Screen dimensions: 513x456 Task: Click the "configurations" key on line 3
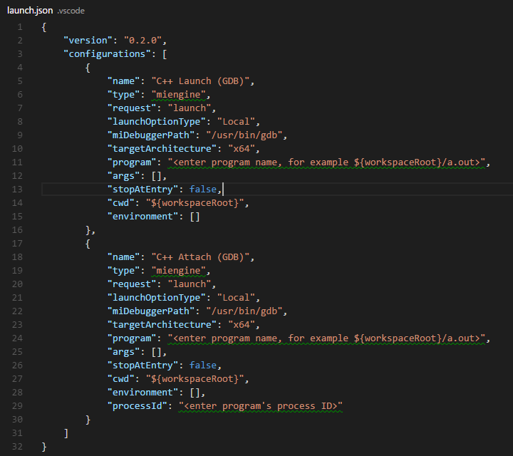pos(105,53)
